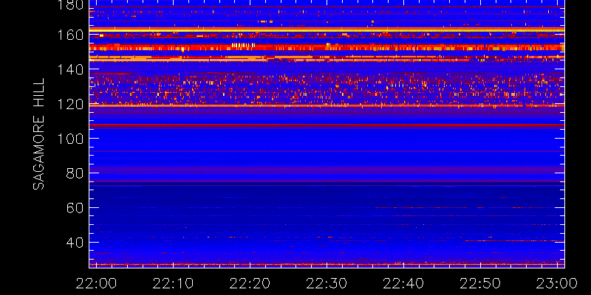The height and width of the screenshot is (295, 591).
Task: Click the 40 frequency axis label
Action: coord(75,243)
